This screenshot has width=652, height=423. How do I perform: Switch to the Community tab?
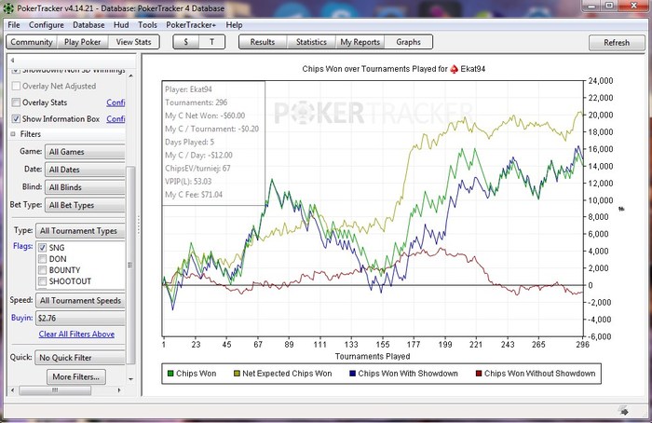pos(32,42)
